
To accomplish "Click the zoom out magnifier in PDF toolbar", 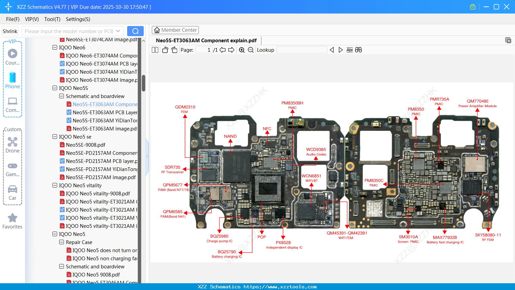I will [251, 50].
